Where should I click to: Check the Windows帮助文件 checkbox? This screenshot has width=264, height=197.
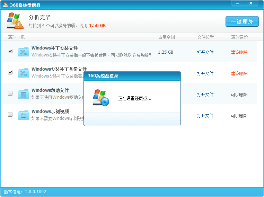pyautogui.click(x=10, y=93)
